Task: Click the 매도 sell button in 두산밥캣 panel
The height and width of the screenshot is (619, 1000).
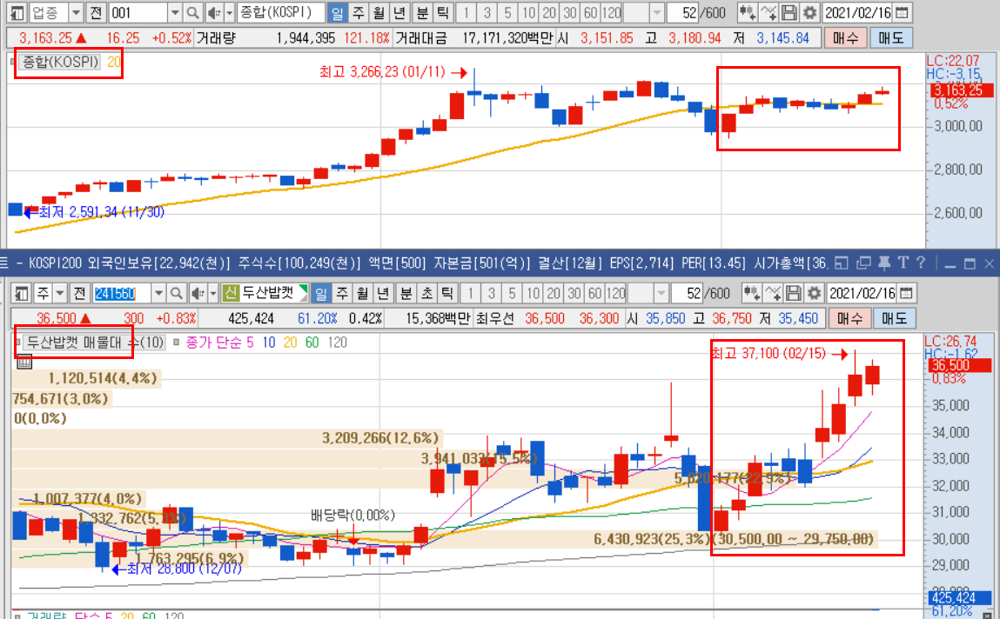Action: pyautogui.click(x=895, y=318)
